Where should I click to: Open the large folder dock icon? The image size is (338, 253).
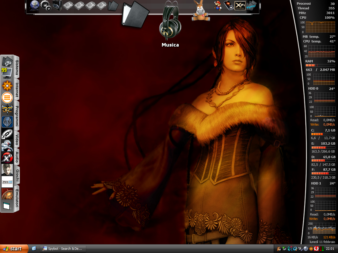tap(135, 13)
